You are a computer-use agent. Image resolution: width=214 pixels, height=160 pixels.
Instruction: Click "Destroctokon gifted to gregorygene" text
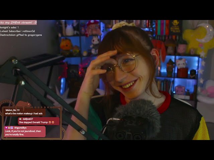pyautogui.click(x=21, y=35)
